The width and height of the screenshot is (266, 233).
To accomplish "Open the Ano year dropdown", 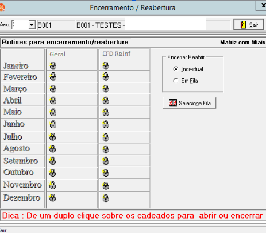I will (32, 25).
